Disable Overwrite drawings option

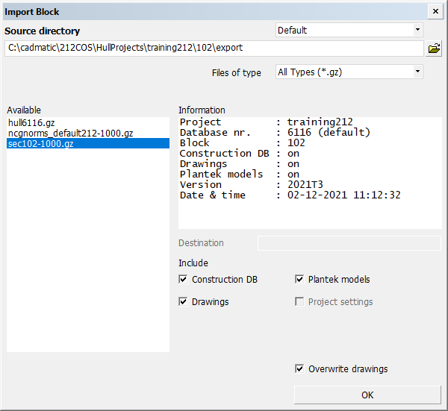pyautogui.click(x=299, y=368)
